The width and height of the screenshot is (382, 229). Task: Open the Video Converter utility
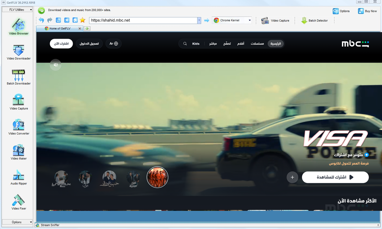19,127
